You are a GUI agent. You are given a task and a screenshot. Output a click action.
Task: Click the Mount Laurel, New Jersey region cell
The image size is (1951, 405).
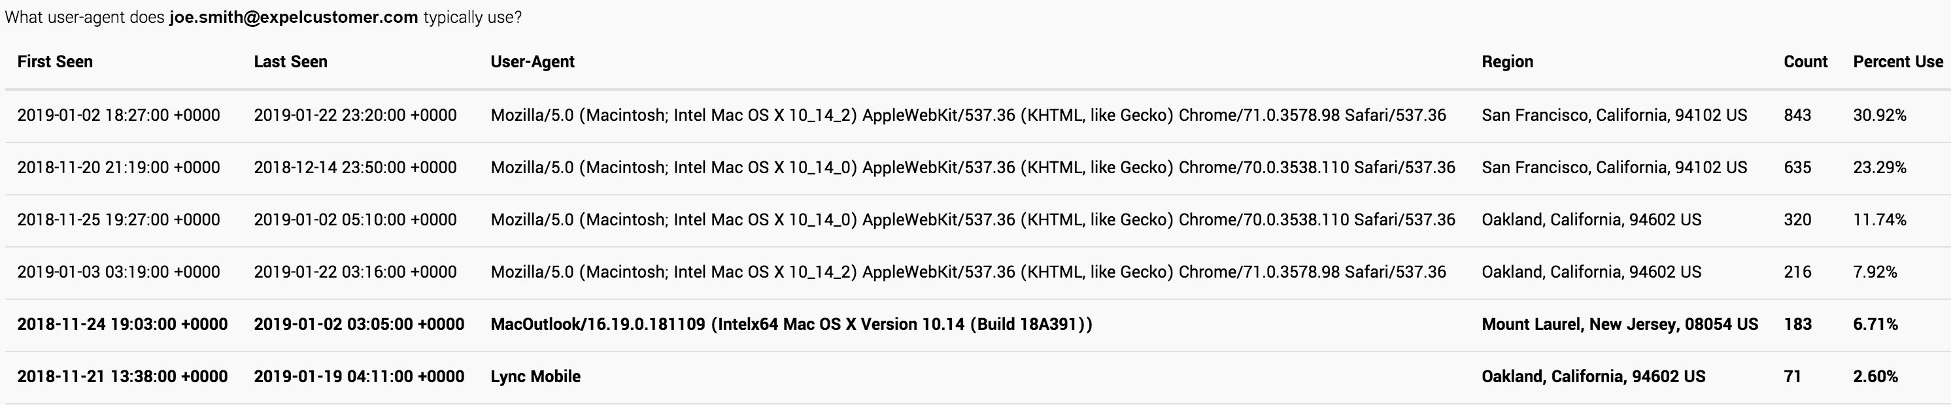pyautogui.click(x=1620, y=325)
